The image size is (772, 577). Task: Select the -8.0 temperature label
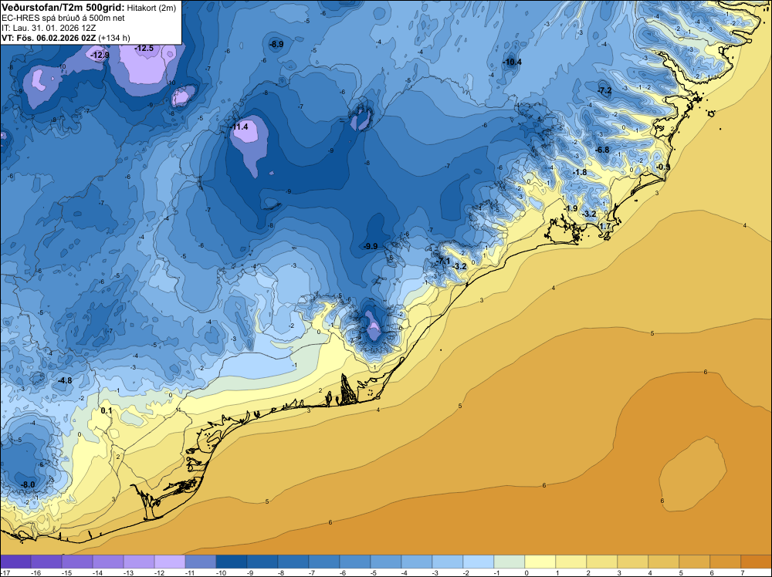click(x=28, y=485)
